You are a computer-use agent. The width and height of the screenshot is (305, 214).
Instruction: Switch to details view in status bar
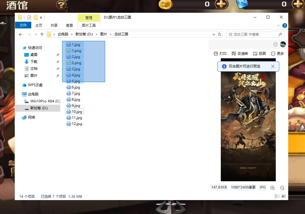pos(277,196)
